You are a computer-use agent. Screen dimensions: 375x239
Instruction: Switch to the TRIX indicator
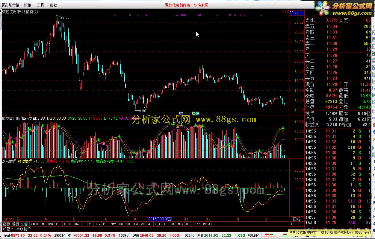(67, 224)
